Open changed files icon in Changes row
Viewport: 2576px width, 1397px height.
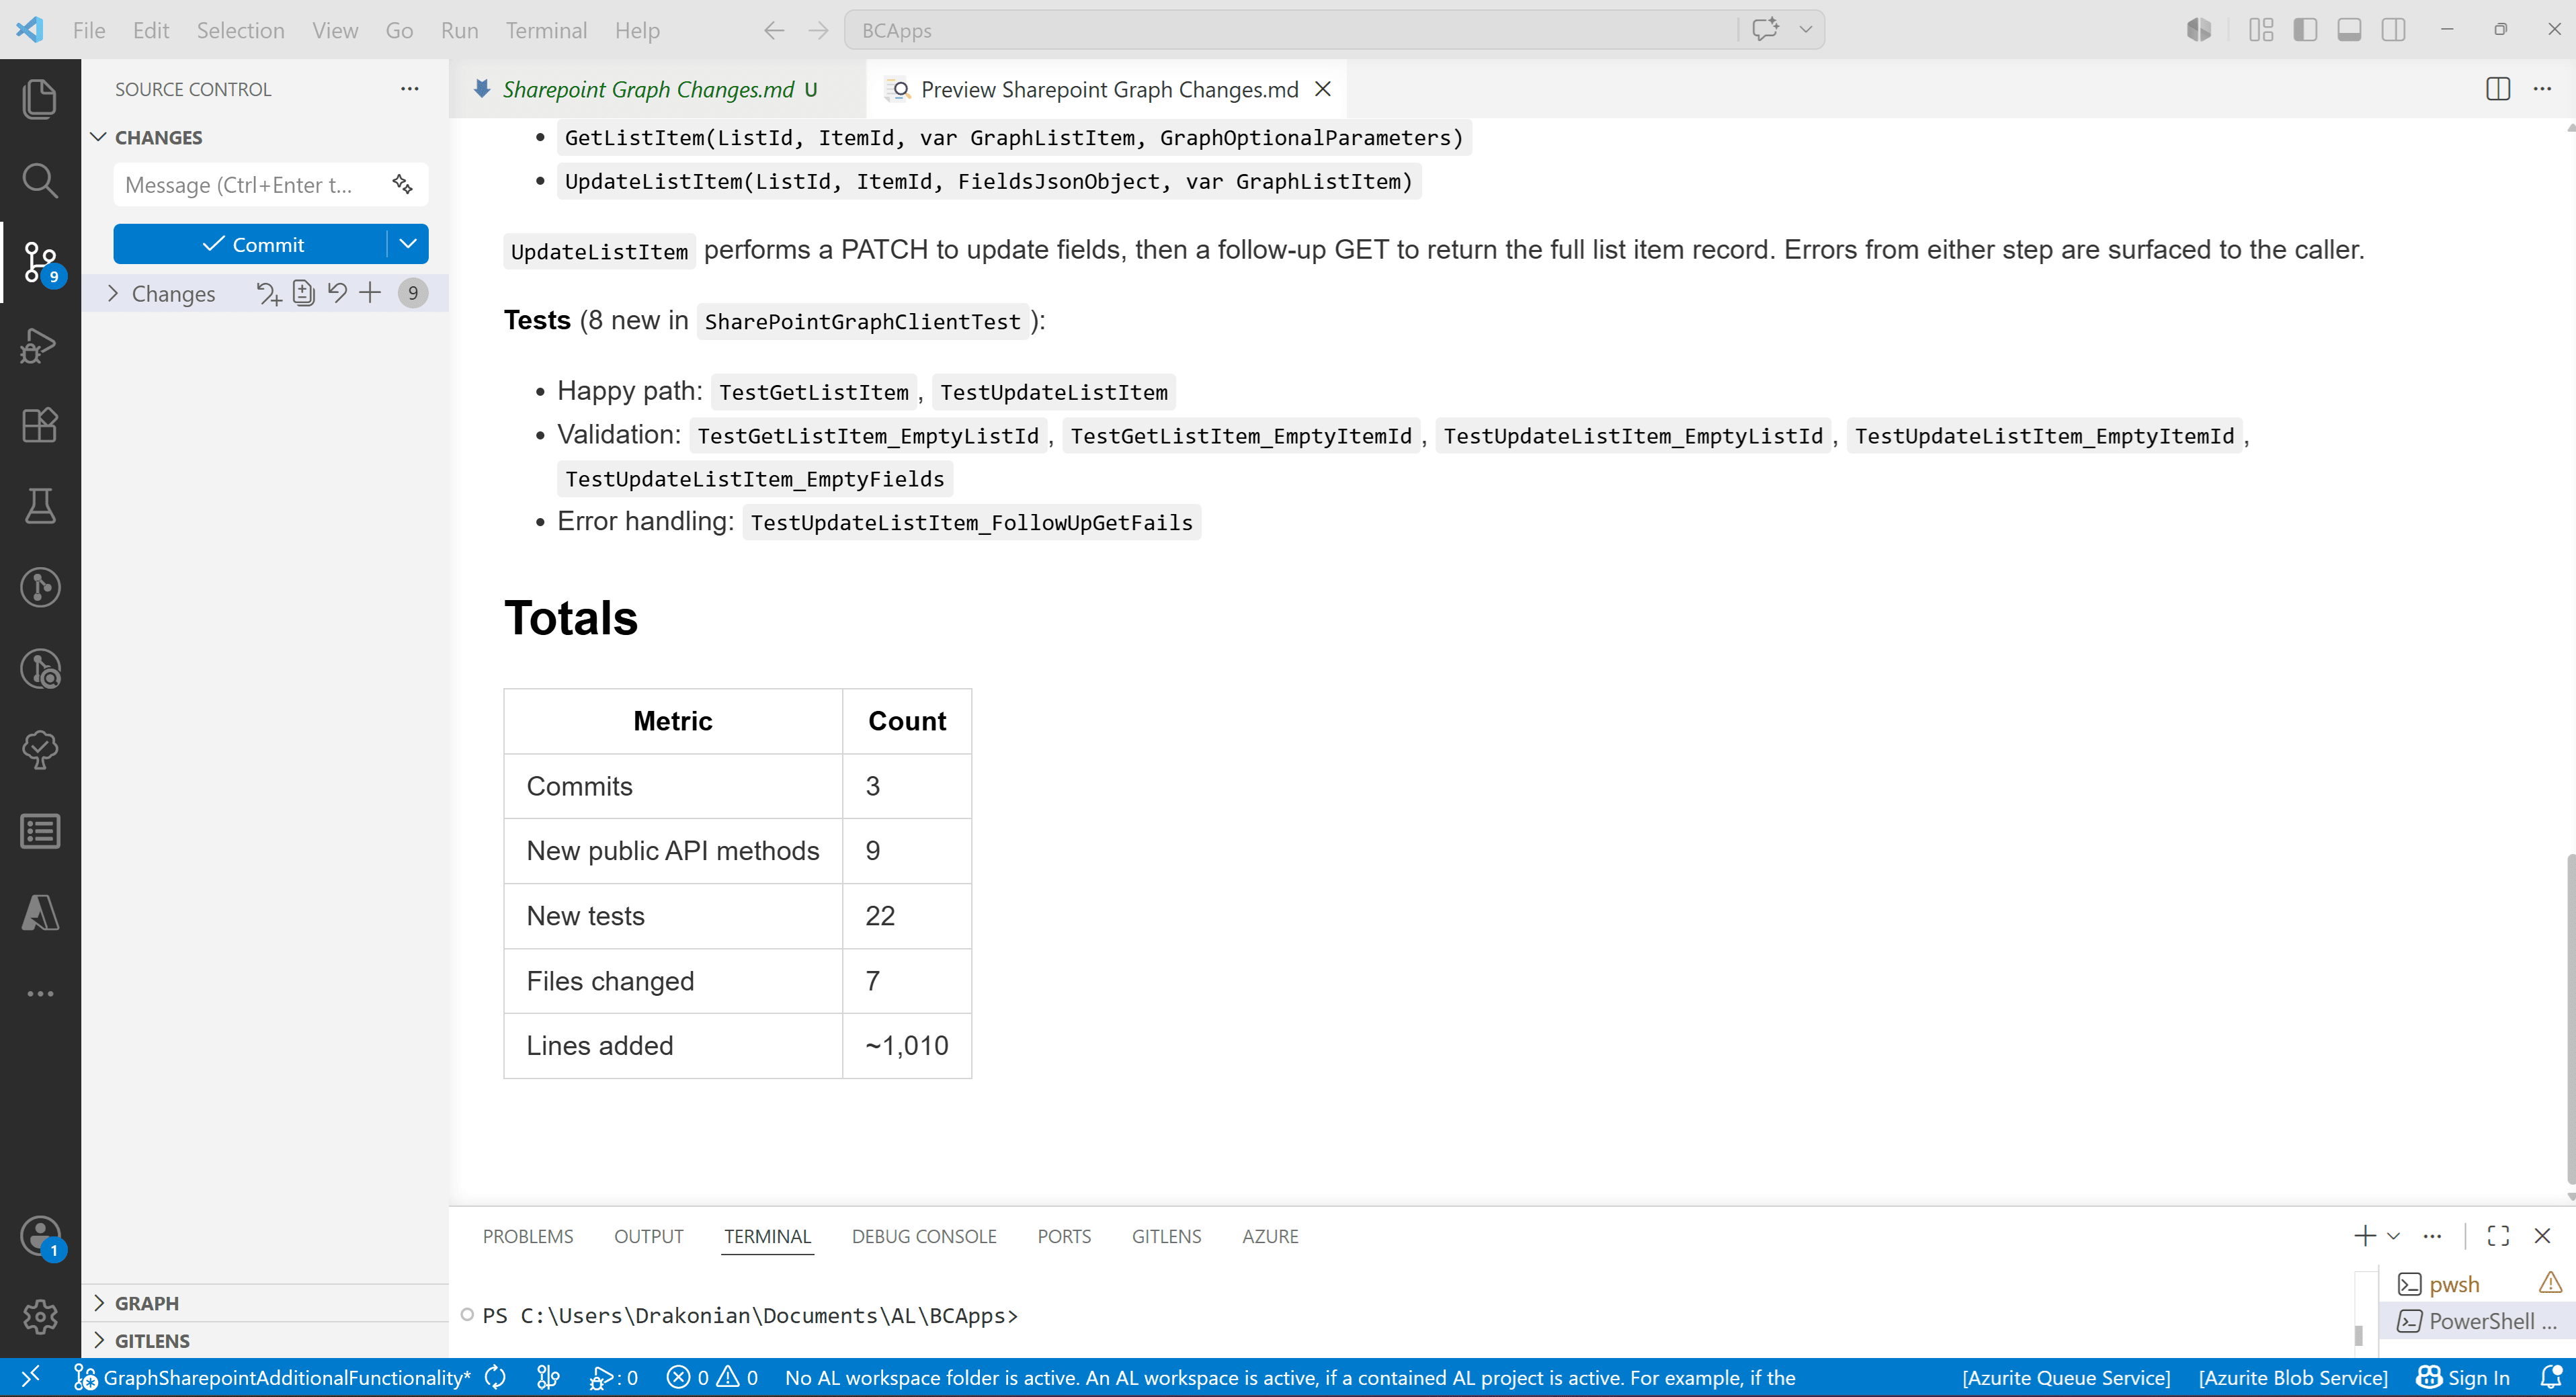coord(303,293)
